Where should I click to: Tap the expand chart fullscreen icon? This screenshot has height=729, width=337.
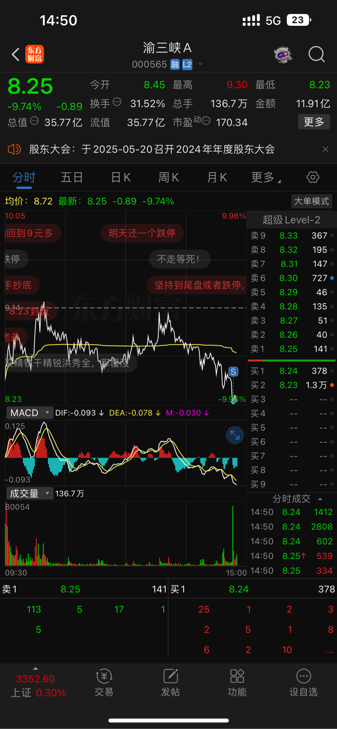pos(235,436)
